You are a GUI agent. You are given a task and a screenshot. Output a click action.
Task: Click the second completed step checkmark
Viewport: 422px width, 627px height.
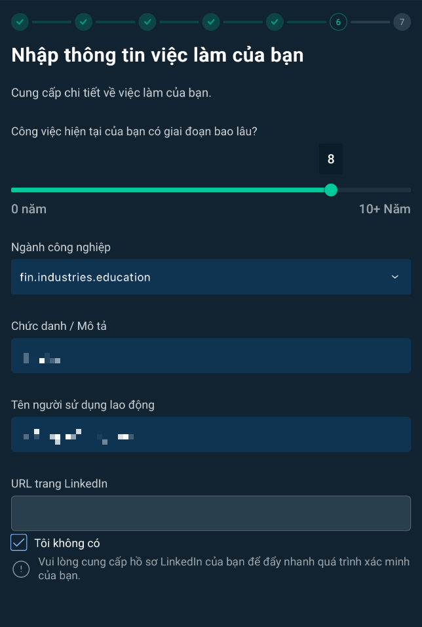pos(84,22)
